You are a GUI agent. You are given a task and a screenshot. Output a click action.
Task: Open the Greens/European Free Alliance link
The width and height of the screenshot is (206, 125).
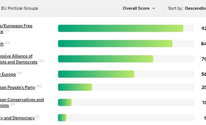16,28
